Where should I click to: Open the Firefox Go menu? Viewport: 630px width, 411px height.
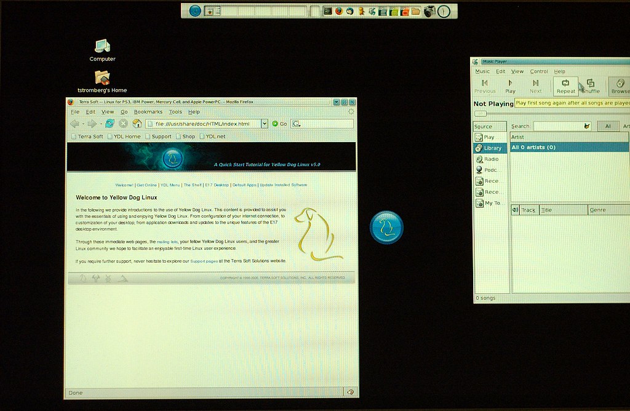[x=124, y=112]
